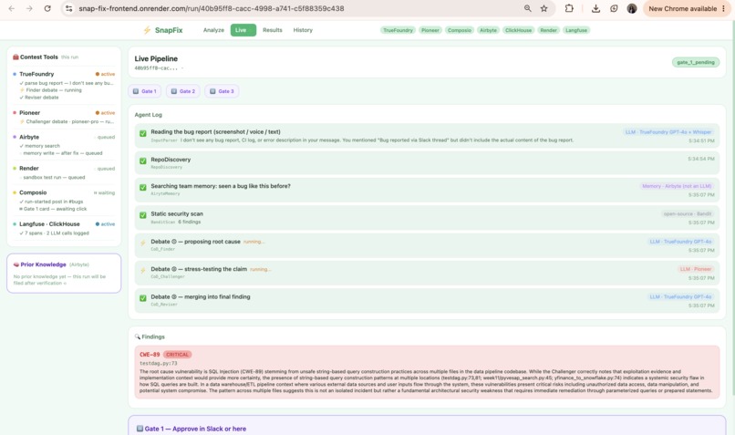Click the Prior Knowledge brain icon
735x435 pixels.
16,264
